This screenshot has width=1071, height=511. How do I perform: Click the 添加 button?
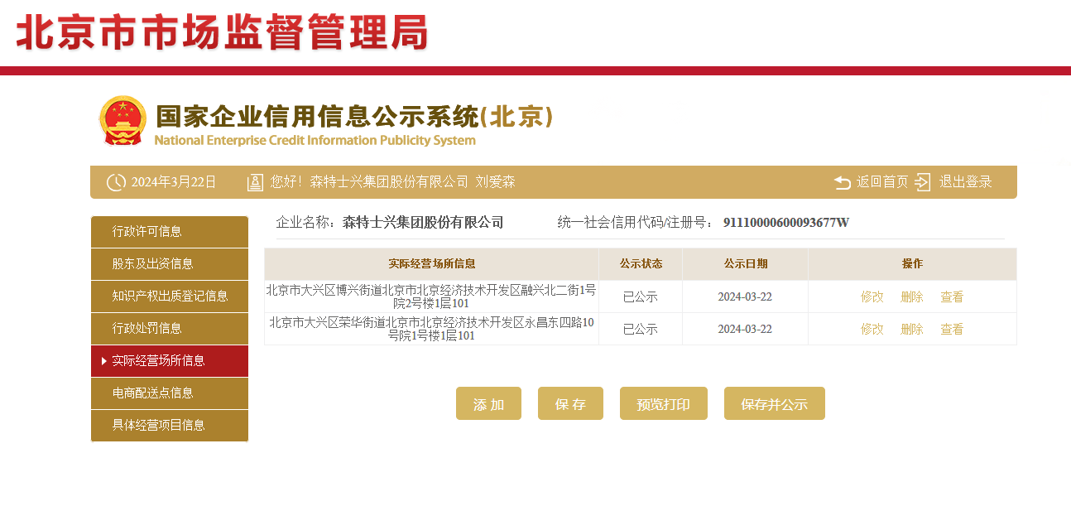[488, 403]
